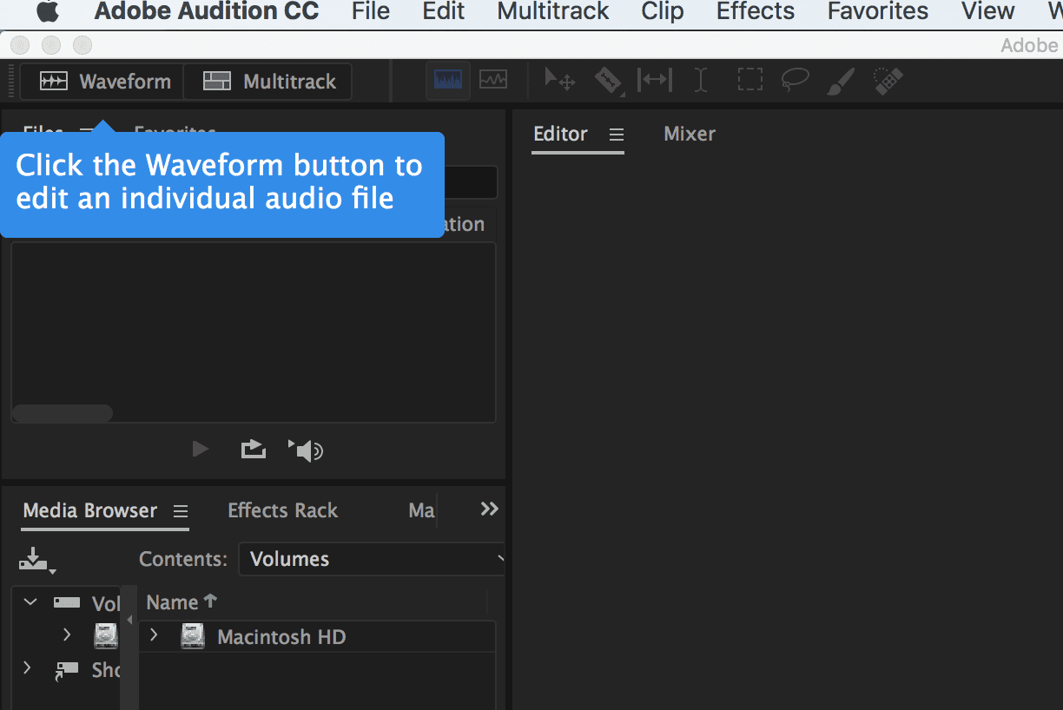Collapse the Media Browser tree pane arrow

129,620
